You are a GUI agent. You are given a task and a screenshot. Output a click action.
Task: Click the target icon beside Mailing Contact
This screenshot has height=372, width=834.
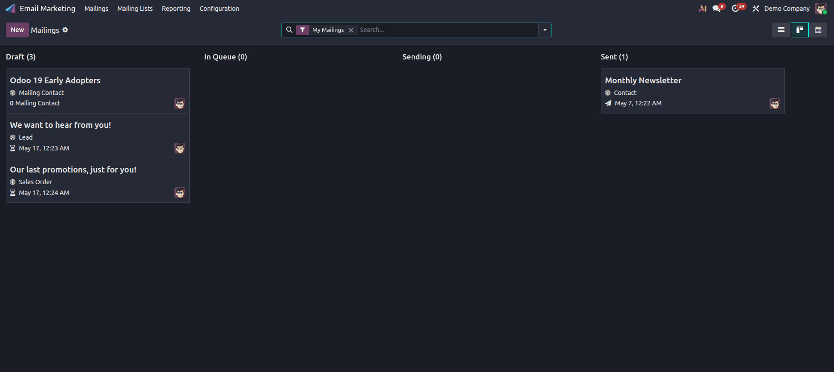pos(13,93)
